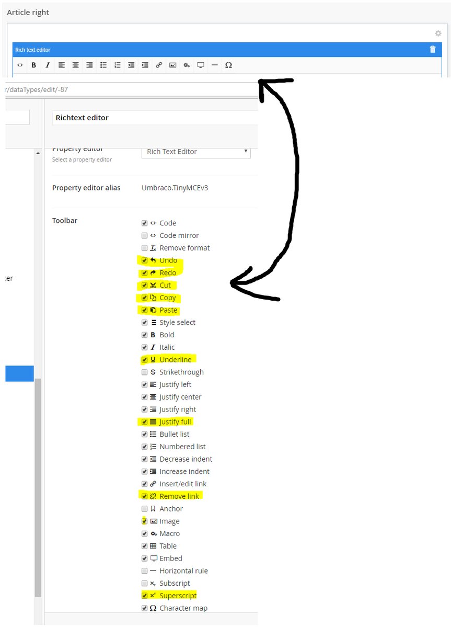The image size is (451, 627).
Task: Delete the rich text editor with trash icon
Action: 432,50
